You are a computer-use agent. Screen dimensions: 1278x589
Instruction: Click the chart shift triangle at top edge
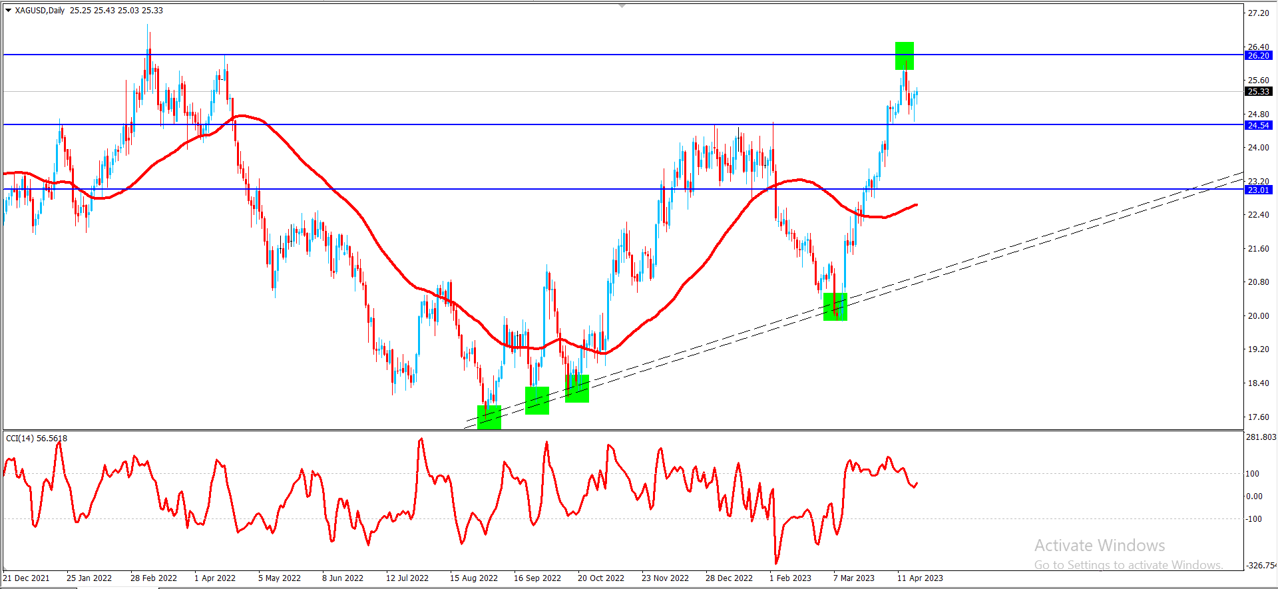(x=622, y=5)
